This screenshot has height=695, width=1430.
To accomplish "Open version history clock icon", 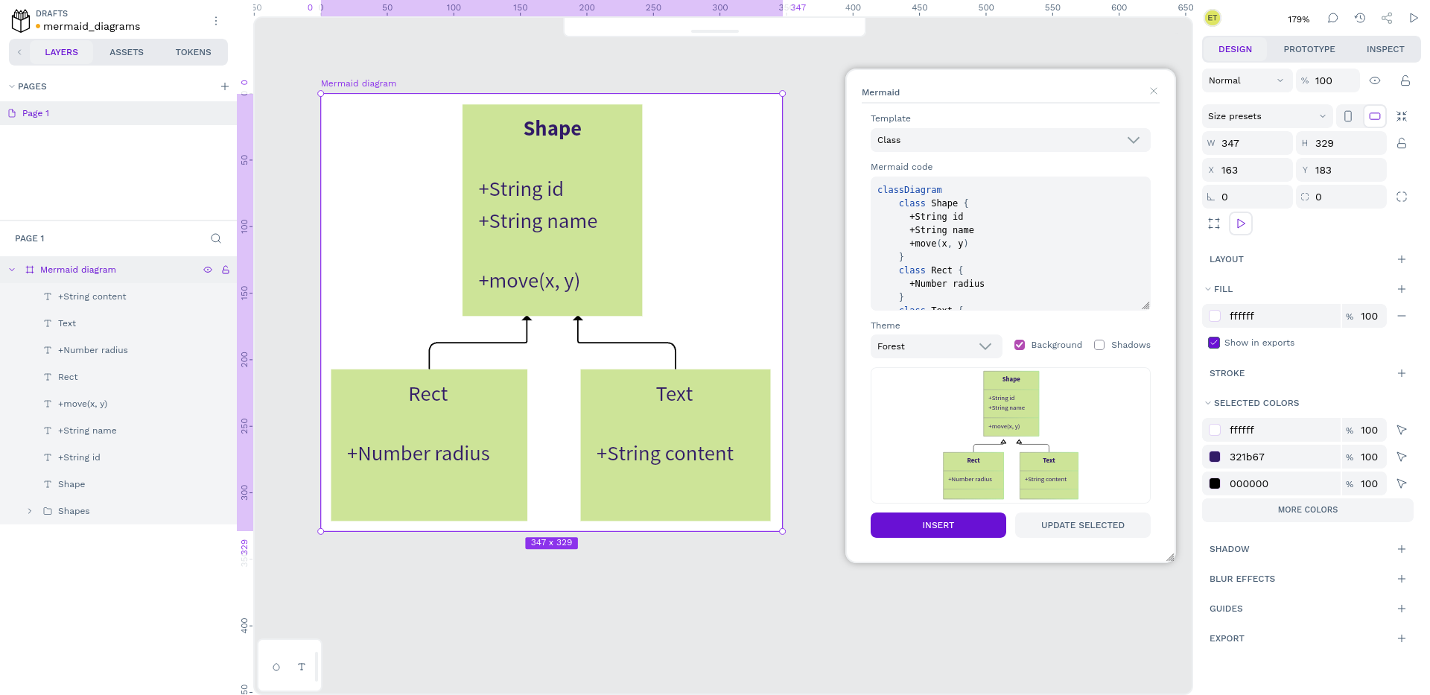I will coord(1359,18).
